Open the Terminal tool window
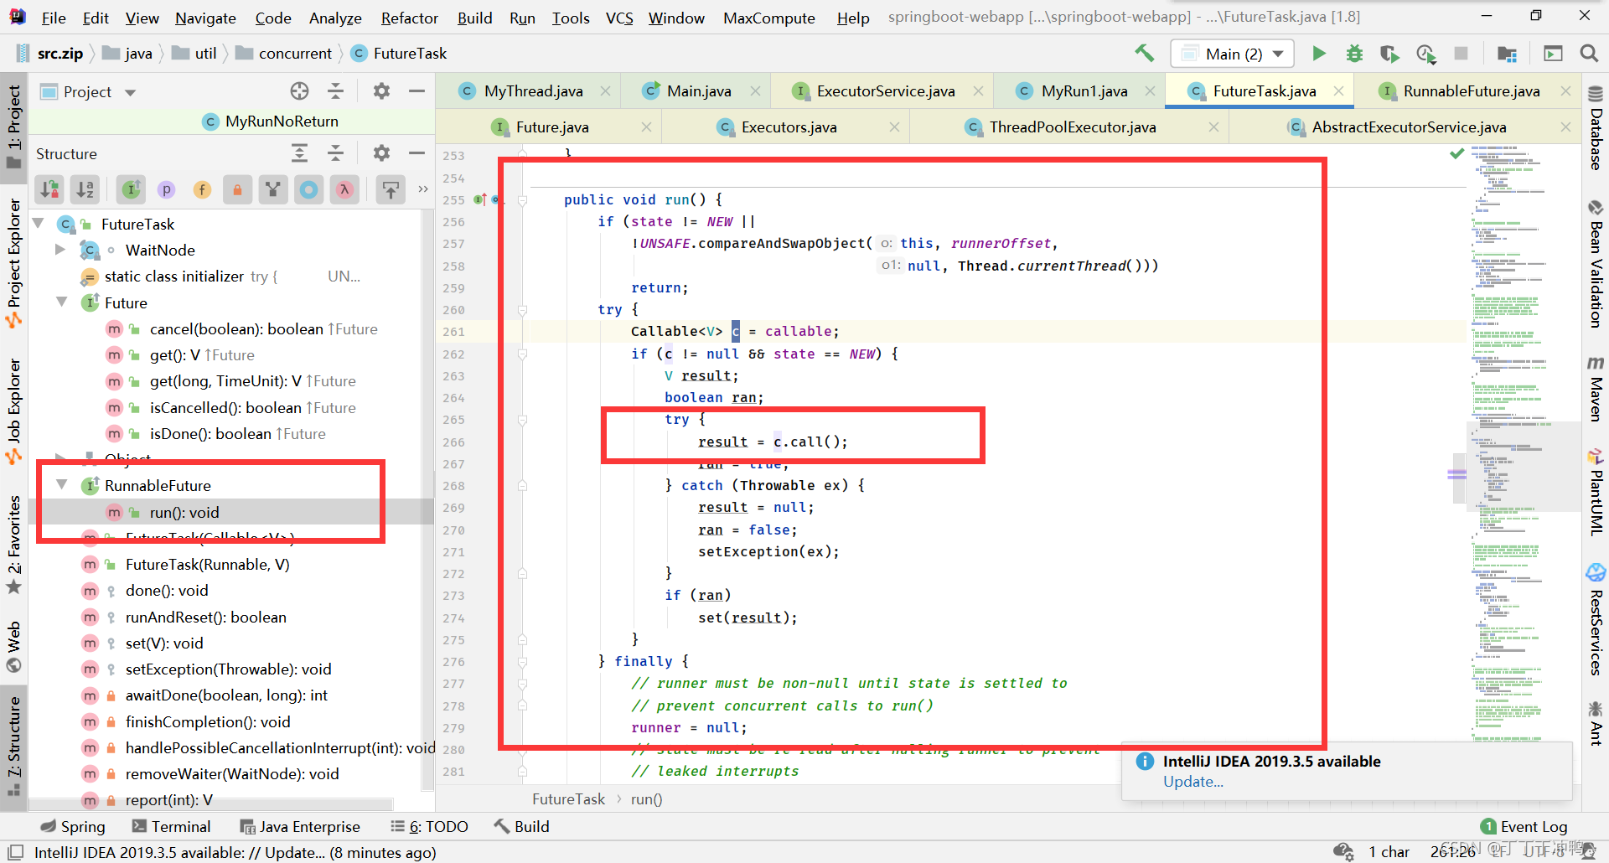The height and width of the screenshot is (863, 1609). pyautogui.click(x=171, y=826)
